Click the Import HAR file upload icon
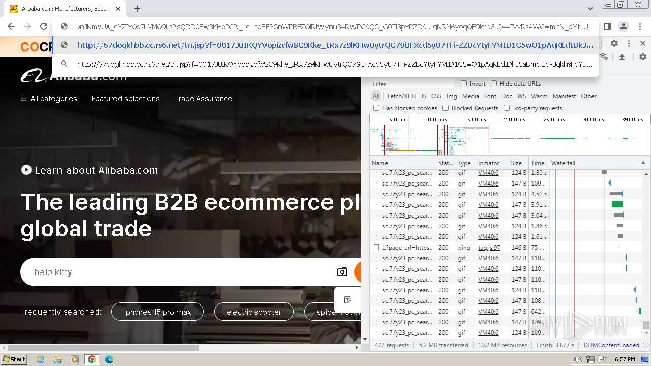Screen dimensions: 651x366 622,57
